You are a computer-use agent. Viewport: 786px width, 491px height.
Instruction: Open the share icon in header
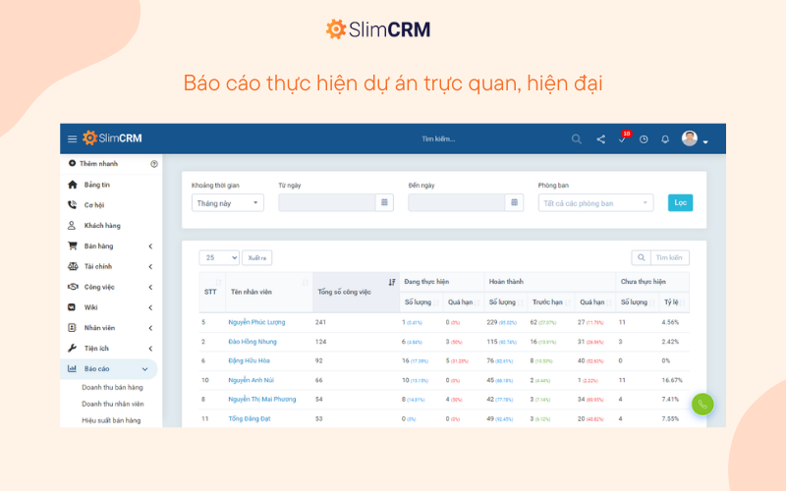(600, 138)
